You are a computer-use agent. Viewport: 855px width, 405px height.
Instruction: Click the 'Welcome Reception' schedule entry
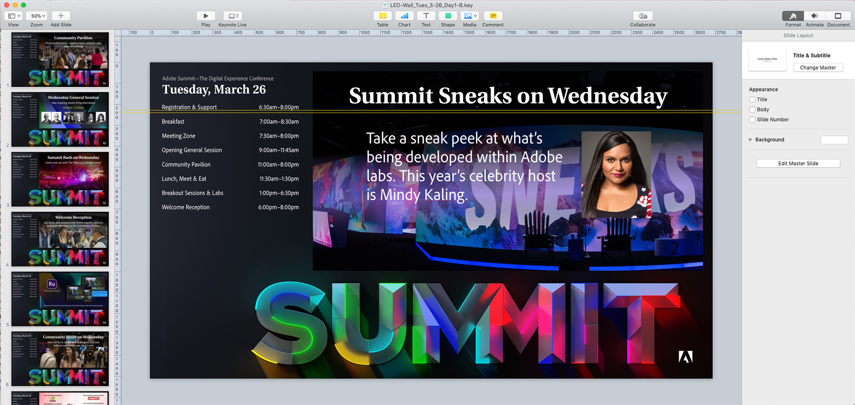click(x=186, y=207)
